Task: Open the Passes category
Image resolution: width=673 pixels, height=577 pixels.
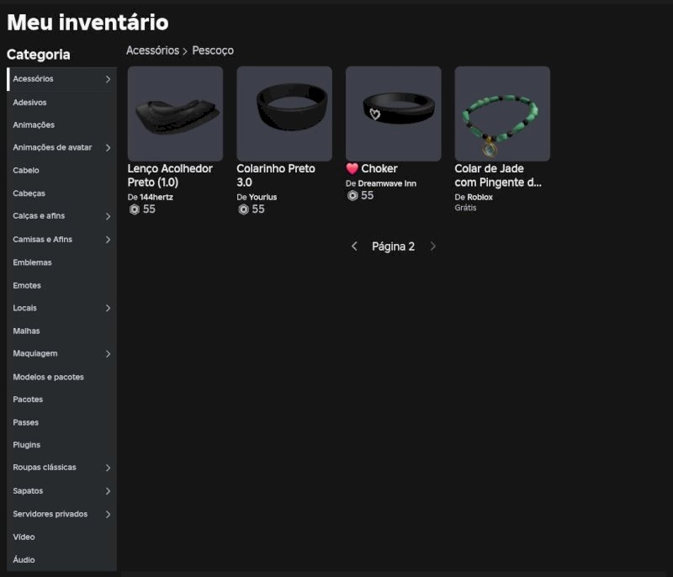Action: coord(61,422)
